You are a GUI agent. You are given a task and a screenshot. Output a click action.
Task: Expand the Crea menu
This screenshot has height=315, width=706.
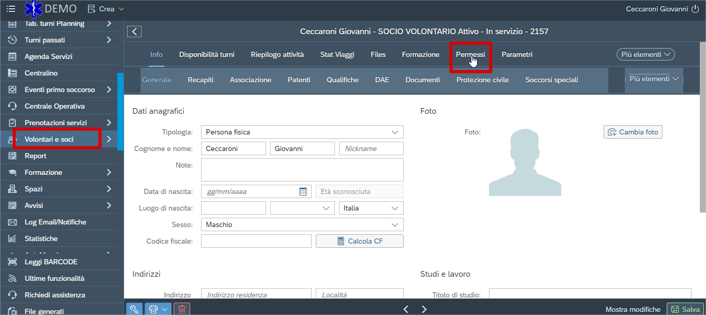[x=106, y=9]
